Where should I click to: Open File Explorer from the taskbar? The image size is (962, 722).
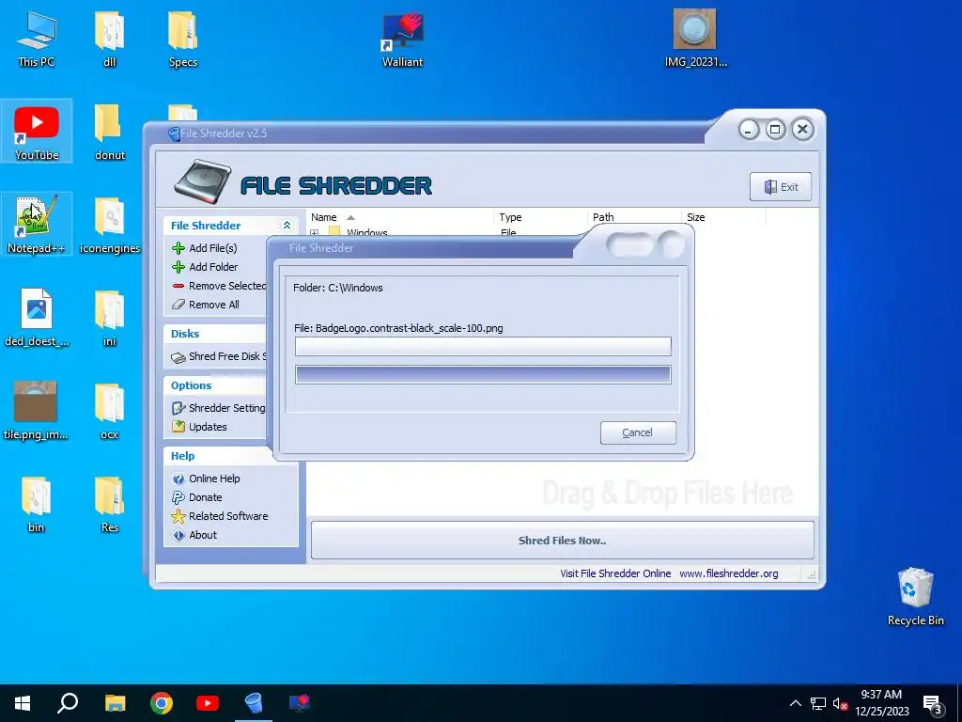115,703
